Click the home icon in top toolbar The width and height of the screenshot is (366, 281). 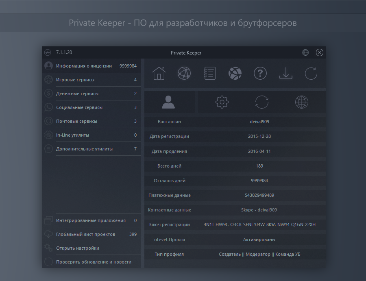pos(159,73)
